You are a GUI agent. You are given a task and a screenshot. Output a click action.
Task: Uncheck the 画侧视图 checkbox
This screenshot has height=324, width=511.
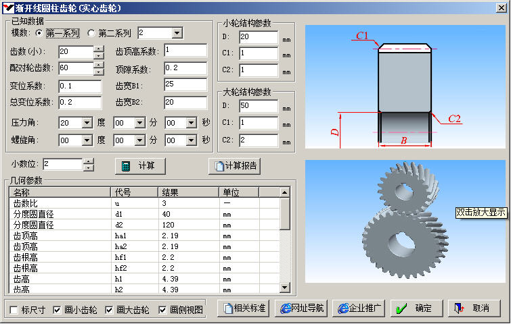(162, 310)
